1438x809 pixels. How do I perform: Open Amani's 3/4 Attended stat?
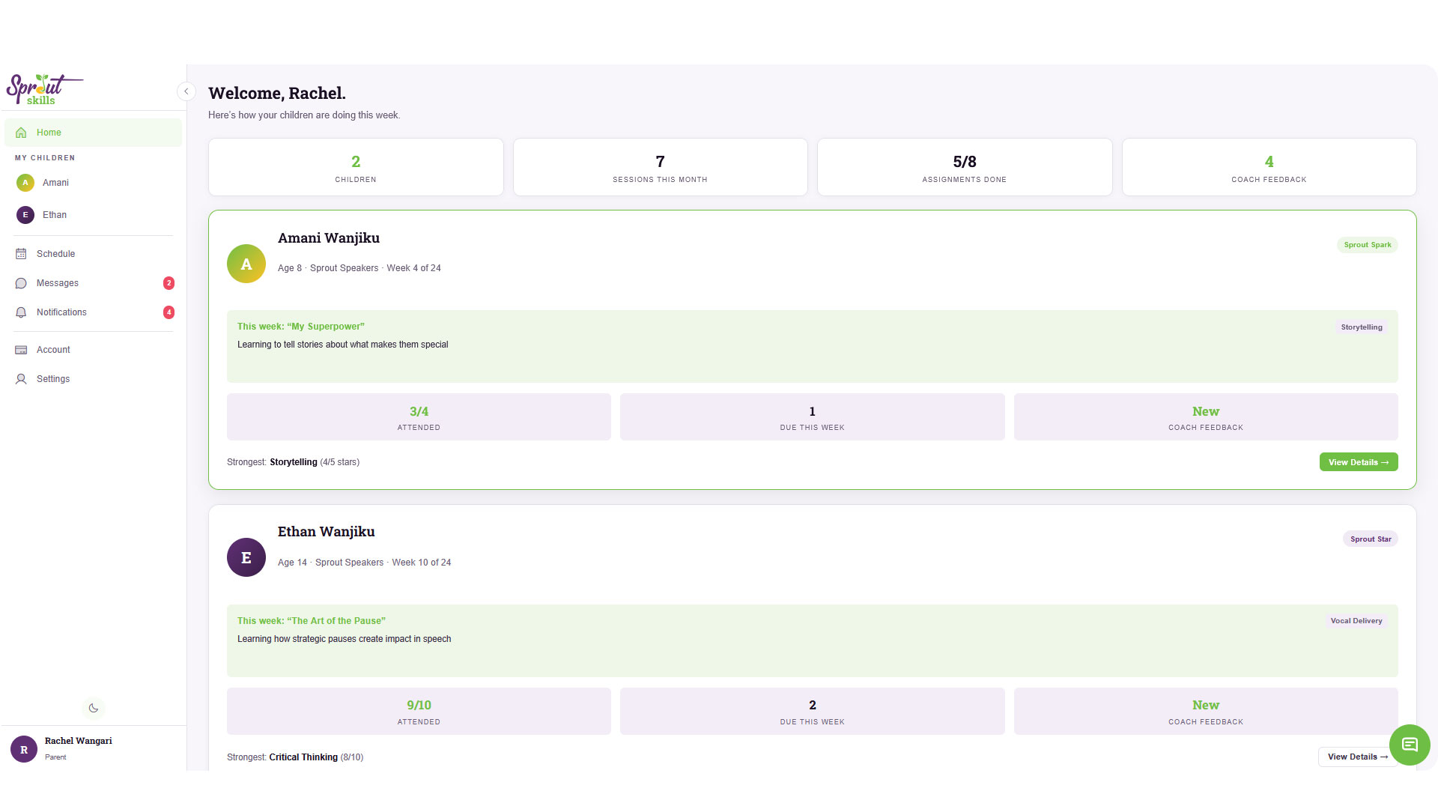419,417
